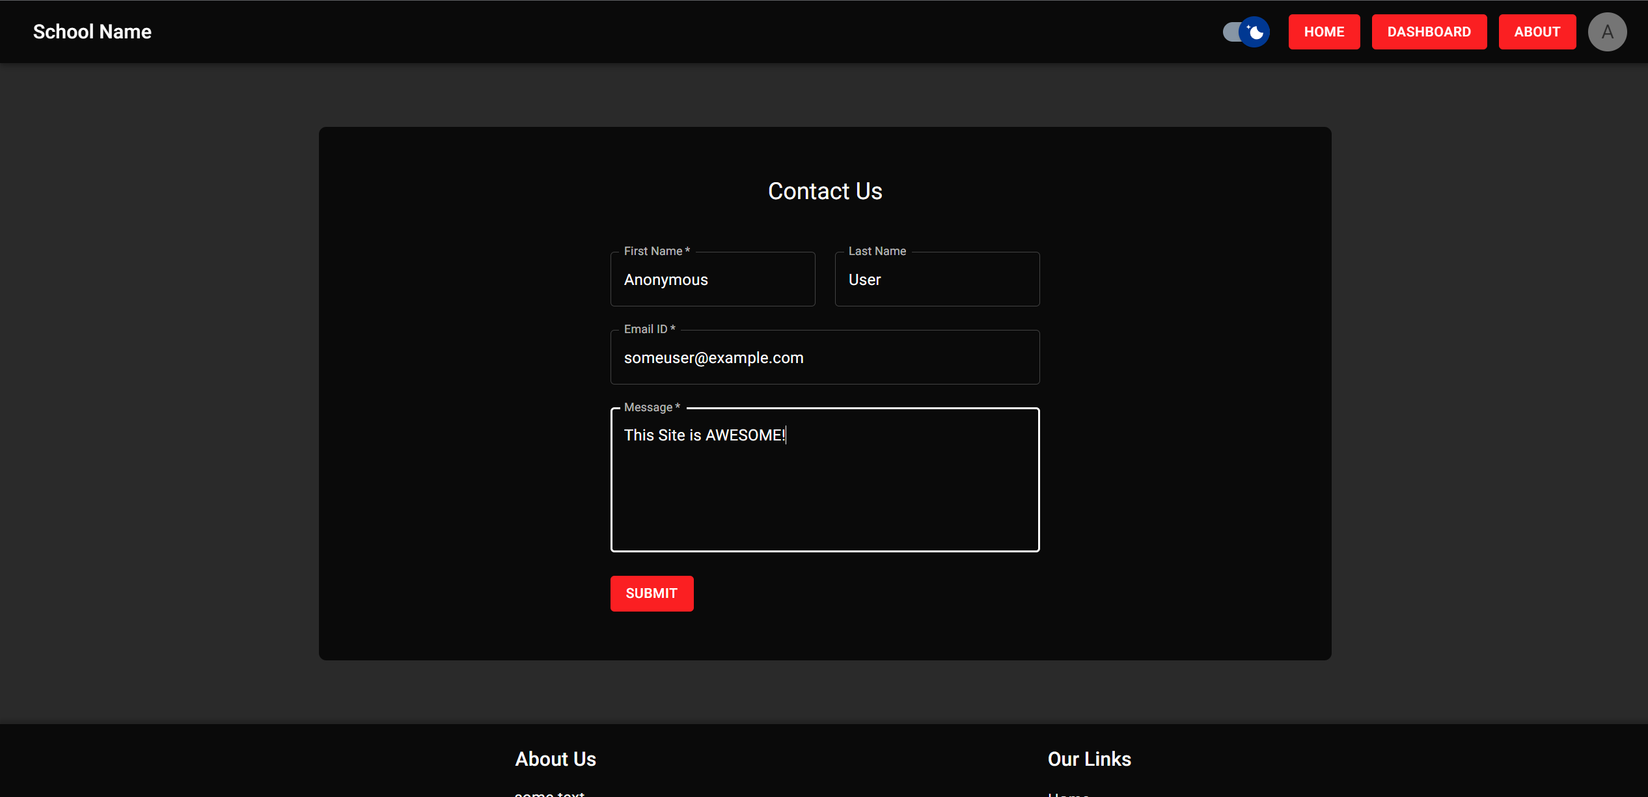Click the Last Name field label
This screenshot has width=1648, height=797.
click(877, 251)
